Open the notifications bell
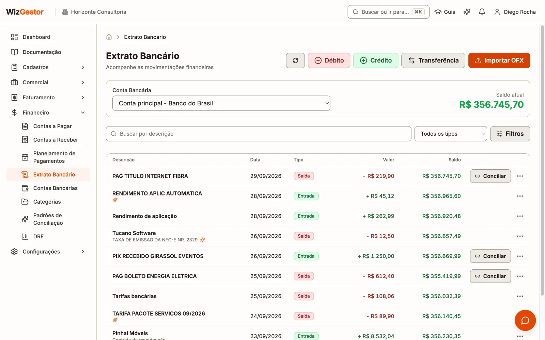The width and height of the screenshot is (545, 340). (x=482, y=12)
